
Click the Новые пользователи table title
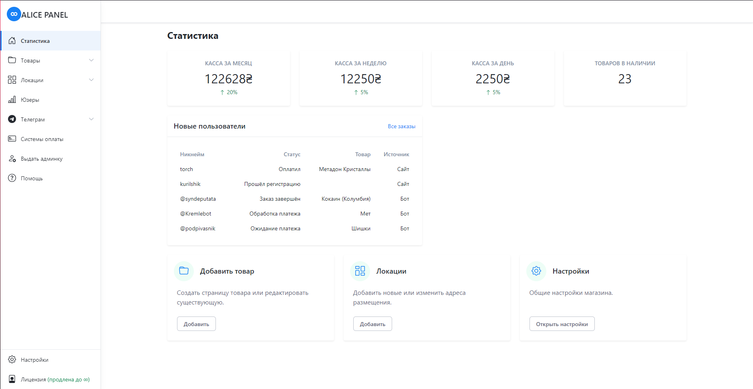(x=209, y=126)
